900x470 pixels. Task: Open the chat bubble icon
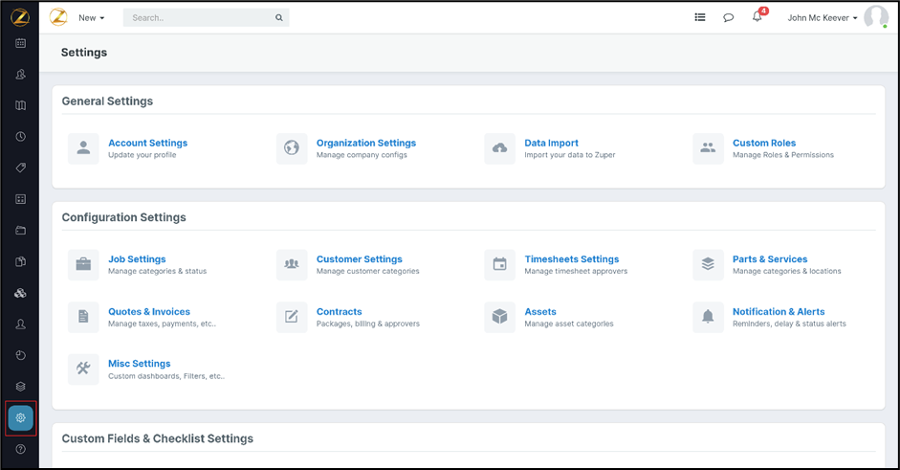click(x=728, y=17)
